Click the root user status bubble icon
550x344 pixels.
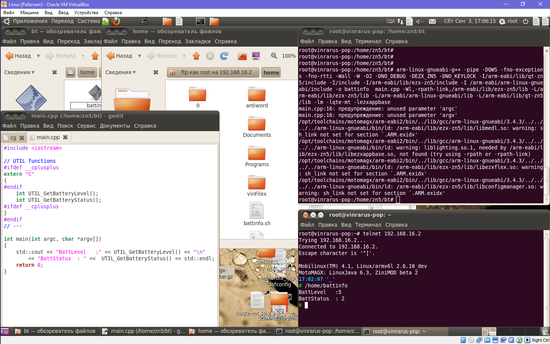[x=502, y=21]
